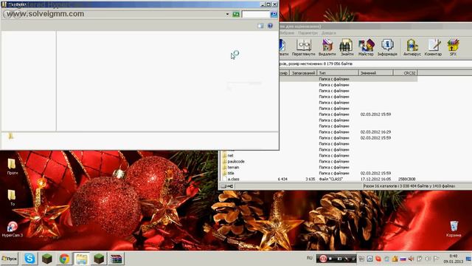Click the File Explorer taskbar button
The image size is (472, 266).
(82, 259)
